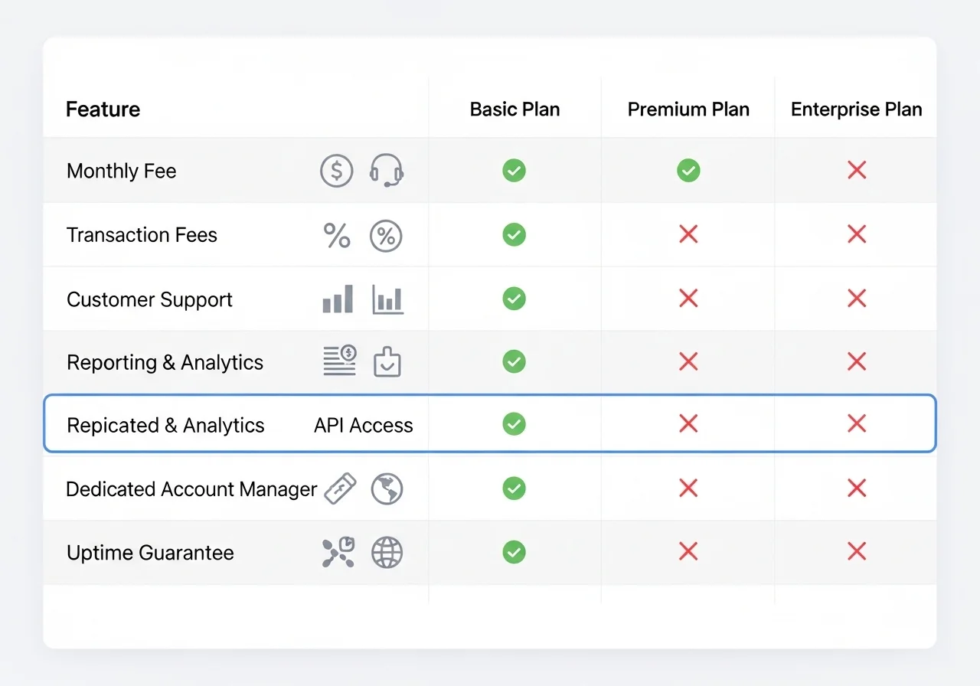Click Basic Plan checkmark for Transaction Fees

point(514,234)
